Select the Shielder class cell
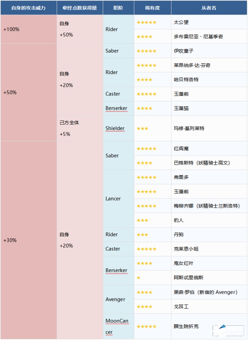Viewport: 248px width, 340px height. [x=115, y=128]
